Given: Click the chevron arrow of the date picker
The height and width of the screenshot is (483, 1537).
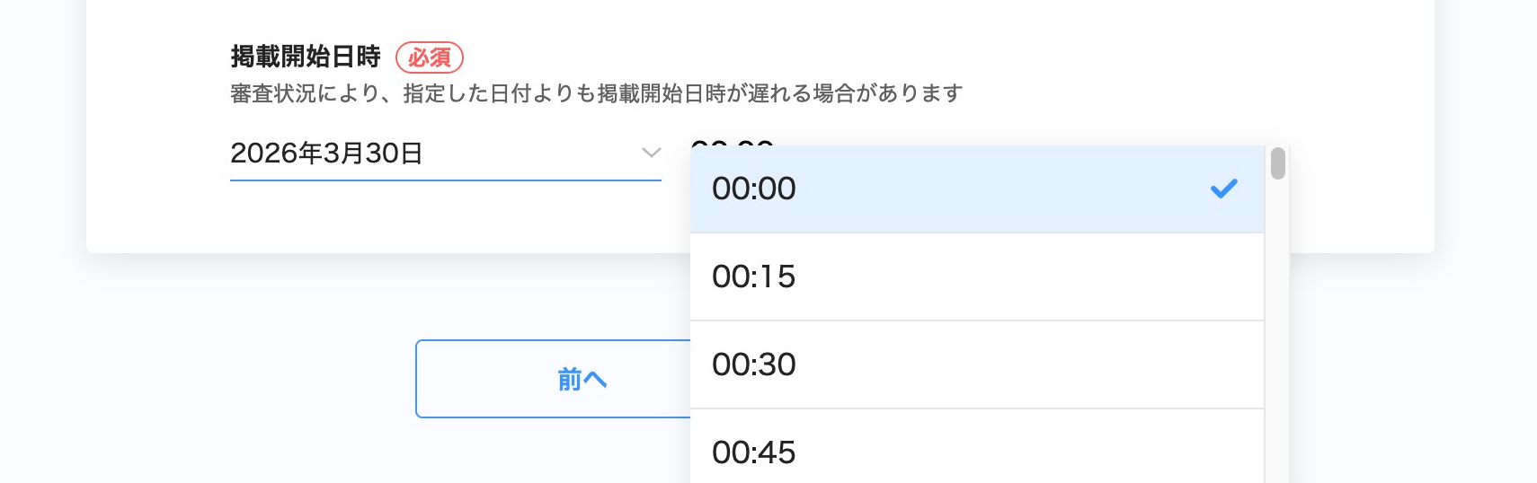Looking at the screenshot, I should [x=651, y=154].
